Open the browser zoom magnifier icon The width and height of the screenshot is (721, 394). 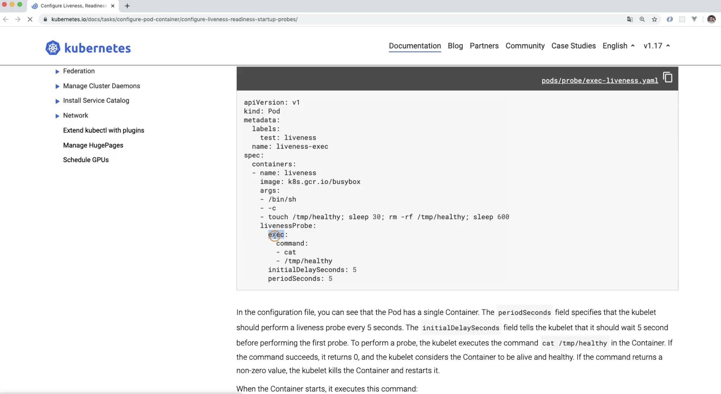click(642, 19)
